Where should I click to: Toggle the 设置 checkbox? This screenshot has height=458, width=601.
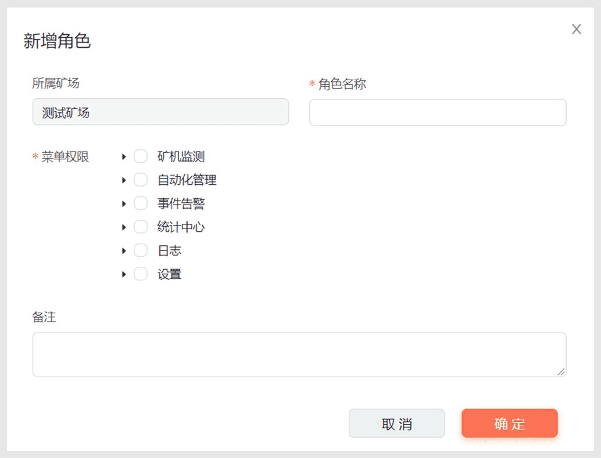[141, 274]
